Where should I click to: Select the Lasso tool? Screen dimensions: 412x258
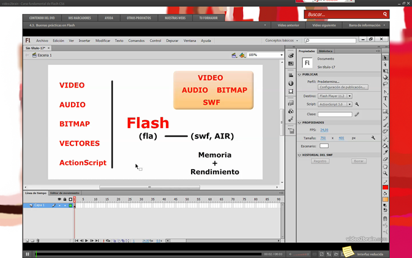(x=385, y=84)
